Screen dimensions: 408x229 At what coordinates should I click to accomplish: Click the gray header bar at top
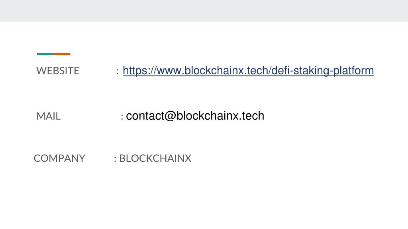tap(204, 11)
